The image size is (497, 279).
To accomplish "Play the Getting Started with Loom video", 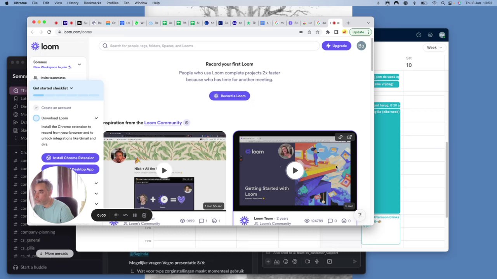I will [x=295, y=170].
